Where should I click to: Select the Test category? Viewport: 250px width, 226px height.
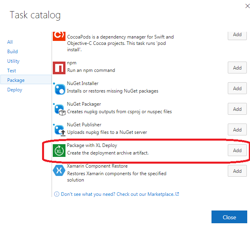12,71
